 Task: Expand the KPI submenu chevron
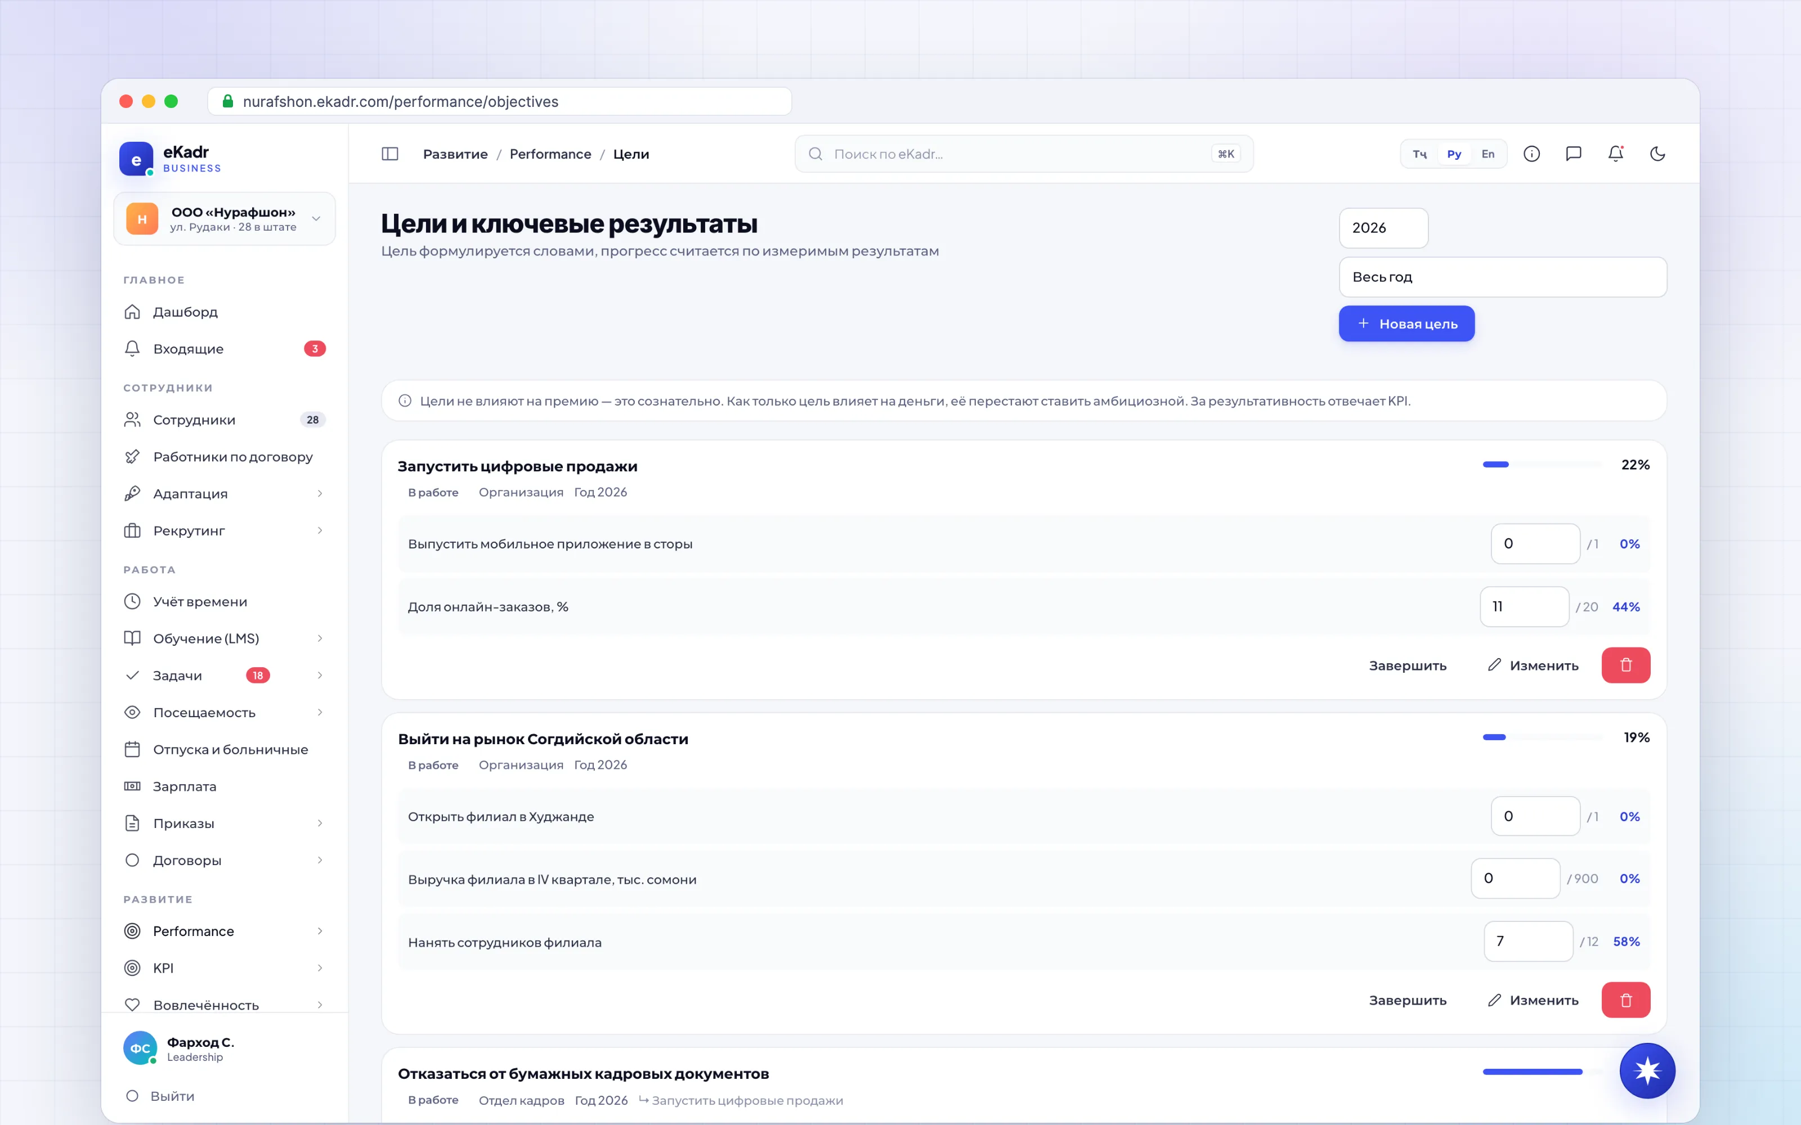[320, 968]
